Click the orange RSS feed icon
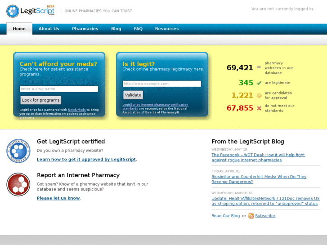 [251, 216]
